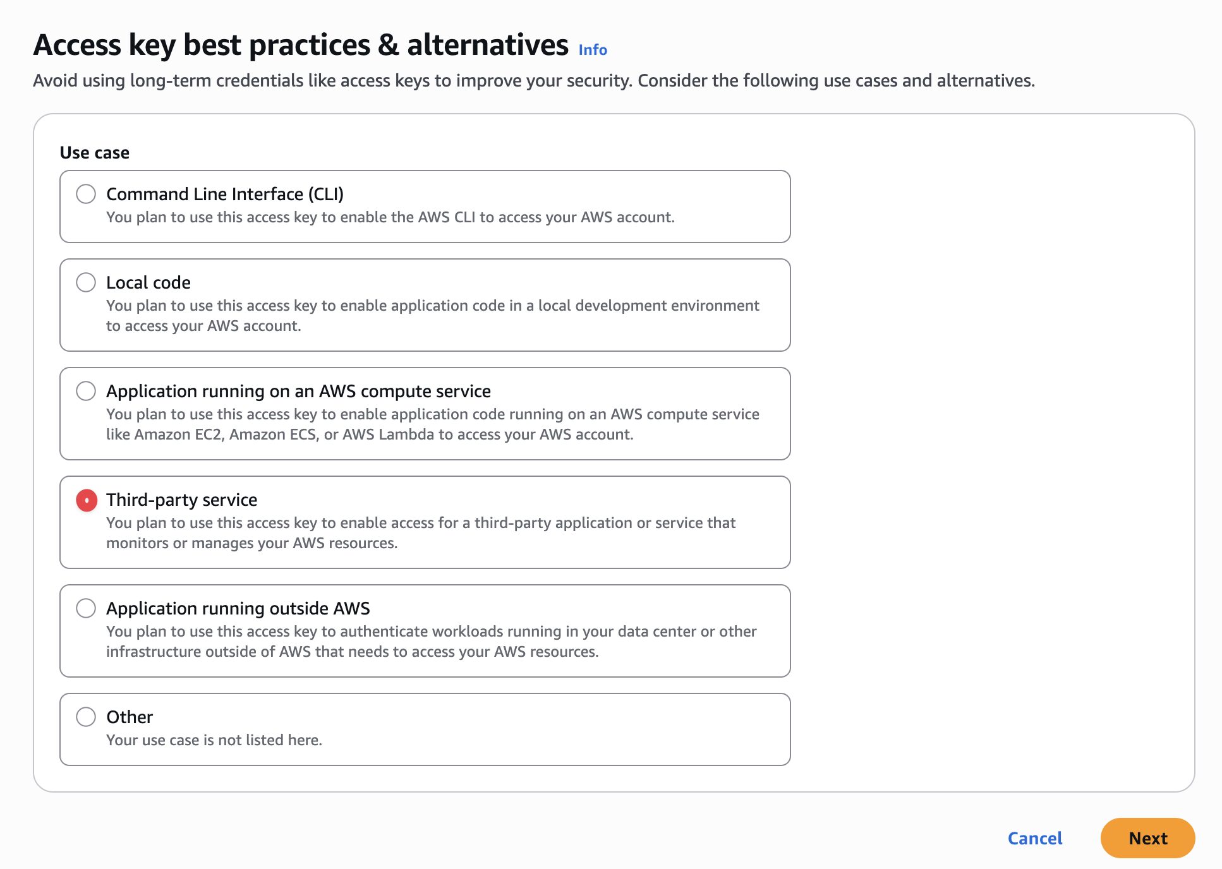Click the selected Third-party service radio button
Screen dimensions: 1222x869
click(87, 500)
